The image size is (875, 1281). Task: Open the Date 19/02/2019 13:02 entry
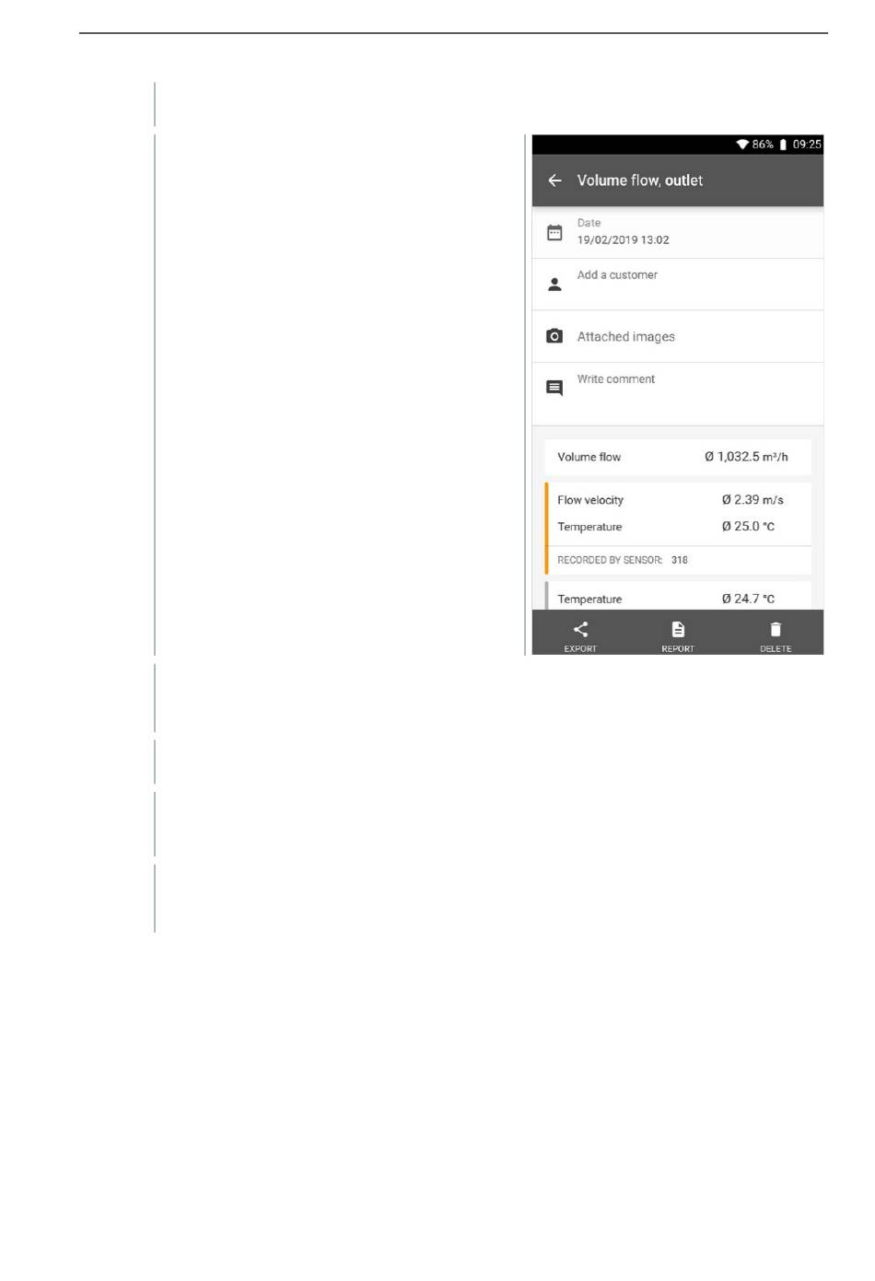678,232
